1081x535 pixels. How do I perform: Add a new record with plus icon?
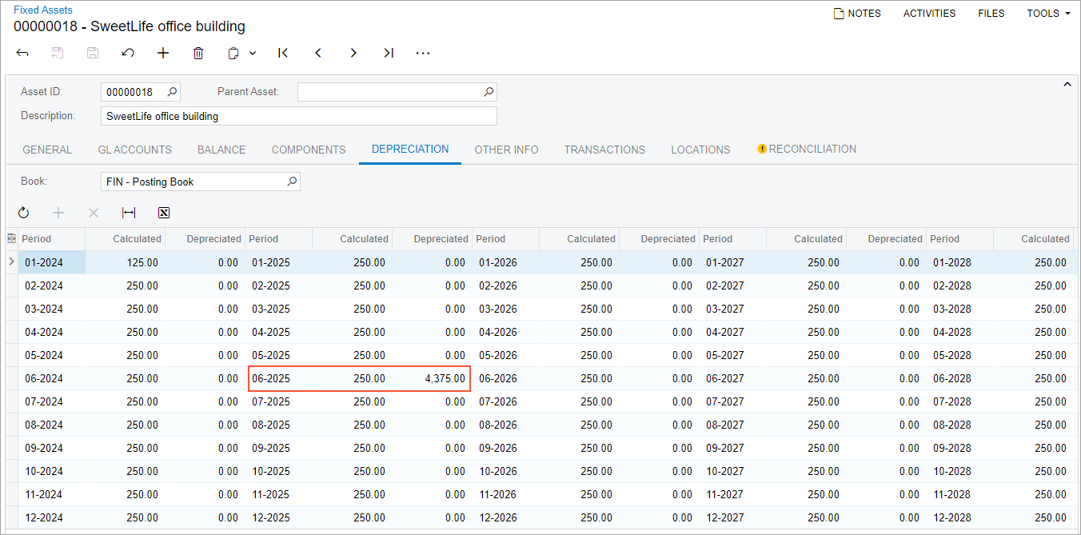(x=163, y=53)
